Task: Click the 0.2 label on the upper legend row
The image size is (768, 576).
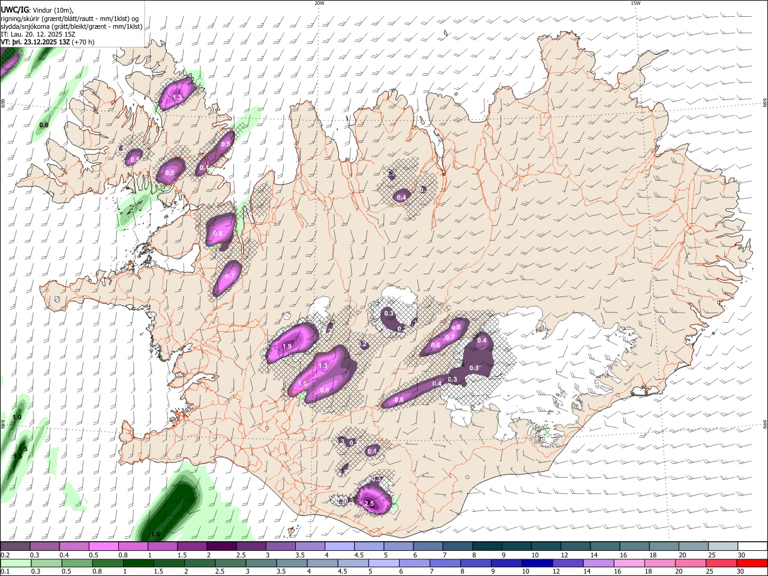Action: 5,555
